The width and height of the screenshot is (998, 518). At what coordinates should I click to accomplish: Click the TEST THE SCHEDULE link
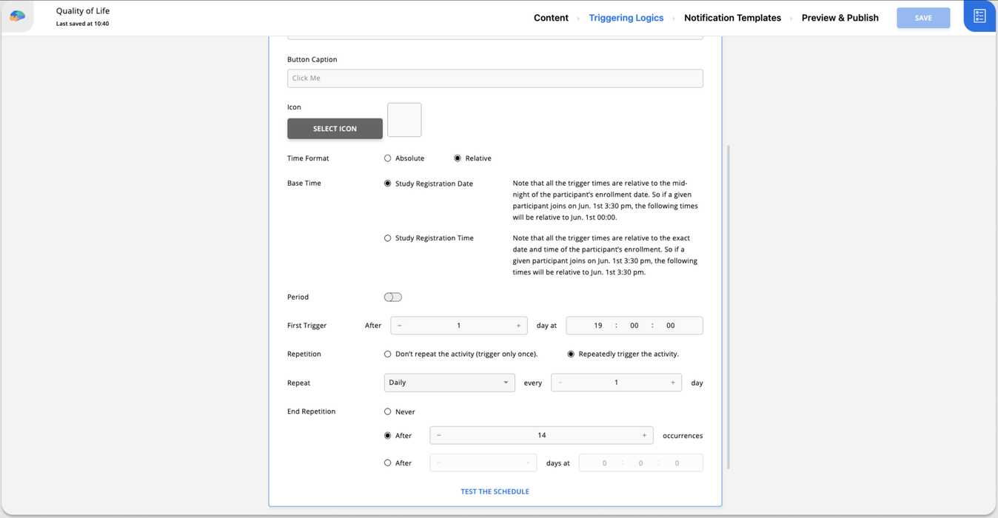[x=495, y=491]
